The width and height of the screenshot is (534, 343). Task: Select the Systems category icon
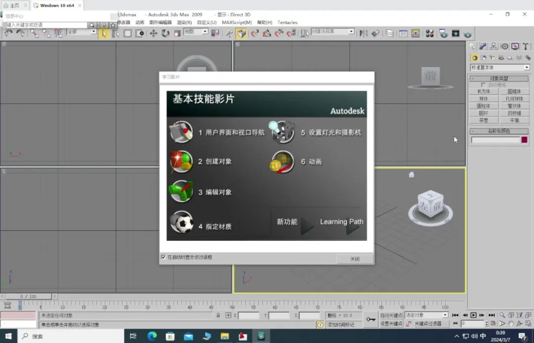point(528,58)
